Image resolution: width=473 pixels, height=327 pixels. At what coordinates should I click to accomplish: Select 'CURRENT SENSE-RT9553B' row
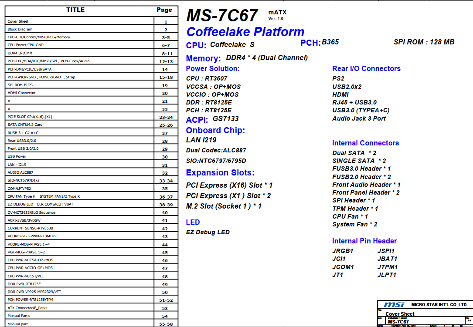click(x=92, y=228)
